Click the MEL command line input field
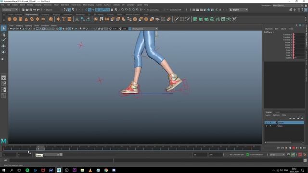This screenshot has height=173, width=308. 61,160
